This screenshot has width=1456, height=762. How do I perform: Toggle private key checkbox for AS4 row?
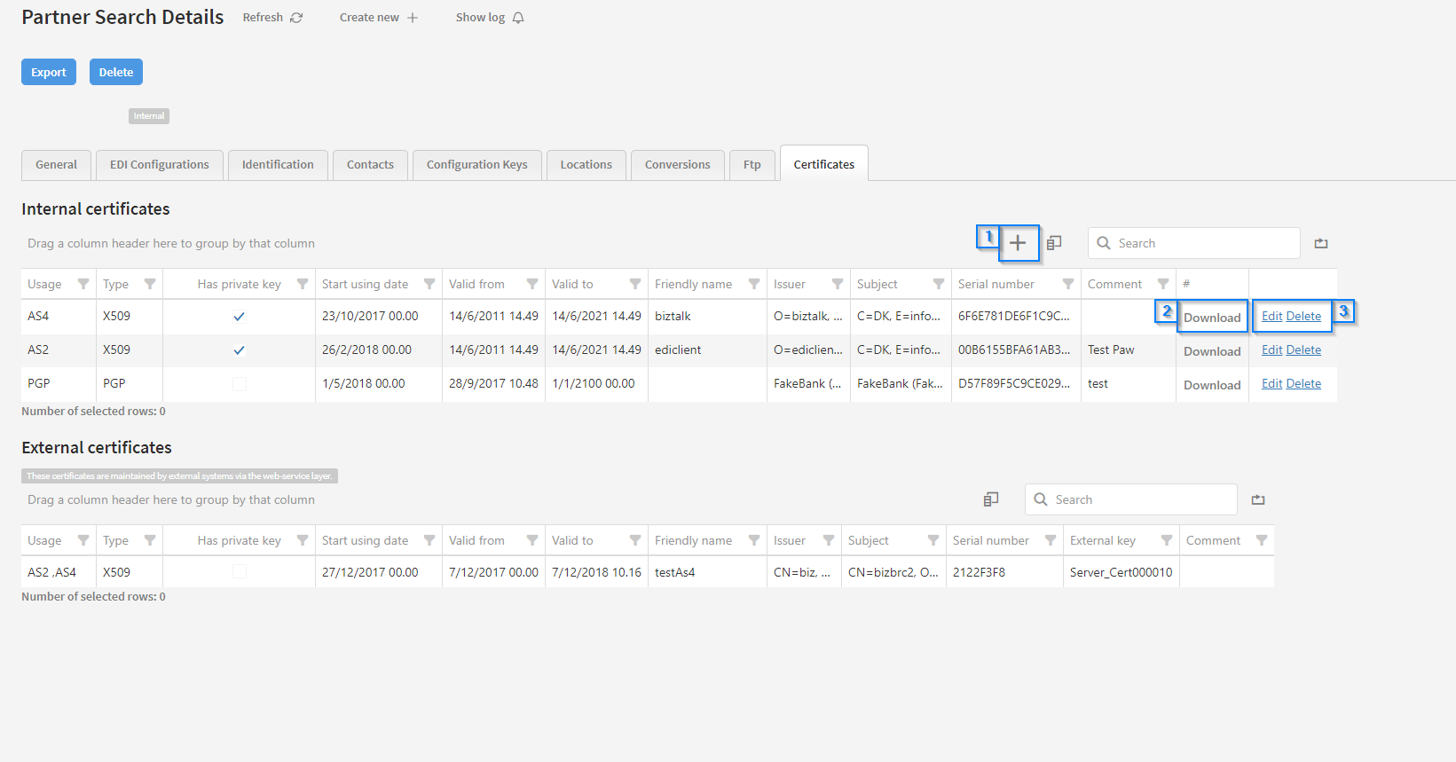pyautogui.click(x=239, y=317)
